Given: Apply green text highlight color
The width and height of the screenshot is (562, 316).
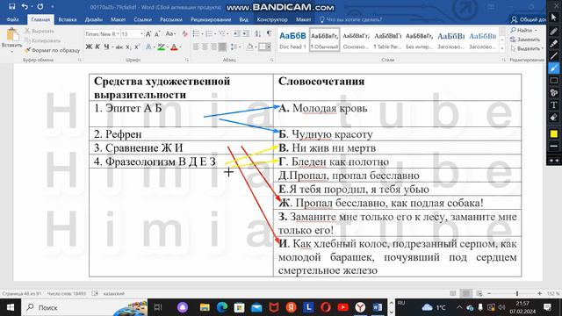Looking at the screenshot, I should point(161,47).
